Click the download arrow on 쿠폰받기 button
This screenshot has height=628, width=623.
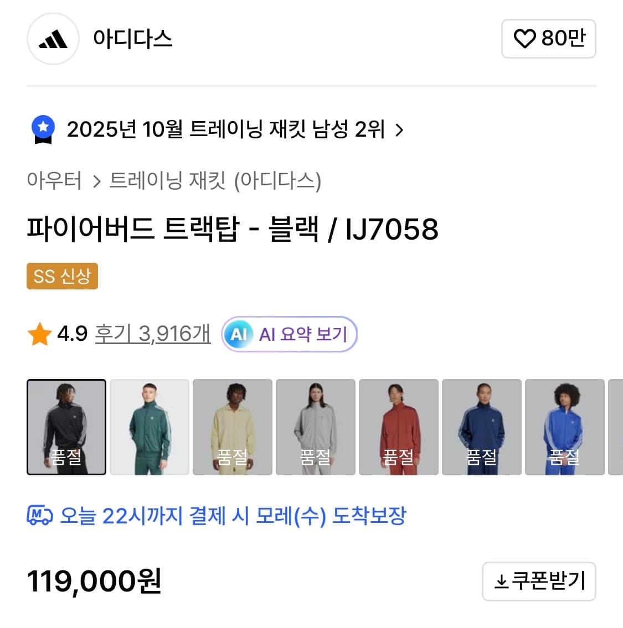coord(500,582)
